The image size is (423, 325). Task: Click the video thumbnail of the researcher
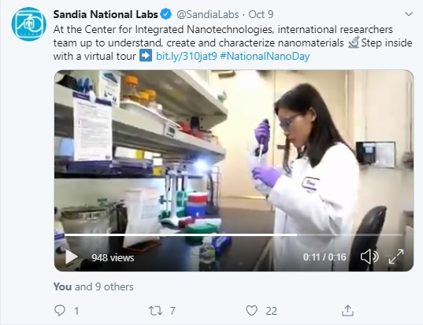click(x=234, y=151)
